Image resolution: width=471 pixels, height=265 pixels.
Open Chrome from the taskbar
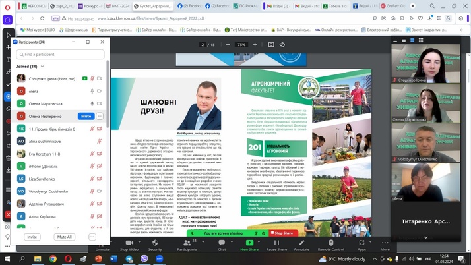(53, 258)
